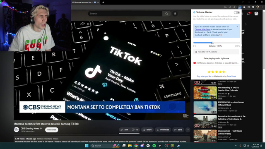Screen dimensions: 265x149
Task: Adjust the Volume Master volume slider handle
Action: coord(212,43)
